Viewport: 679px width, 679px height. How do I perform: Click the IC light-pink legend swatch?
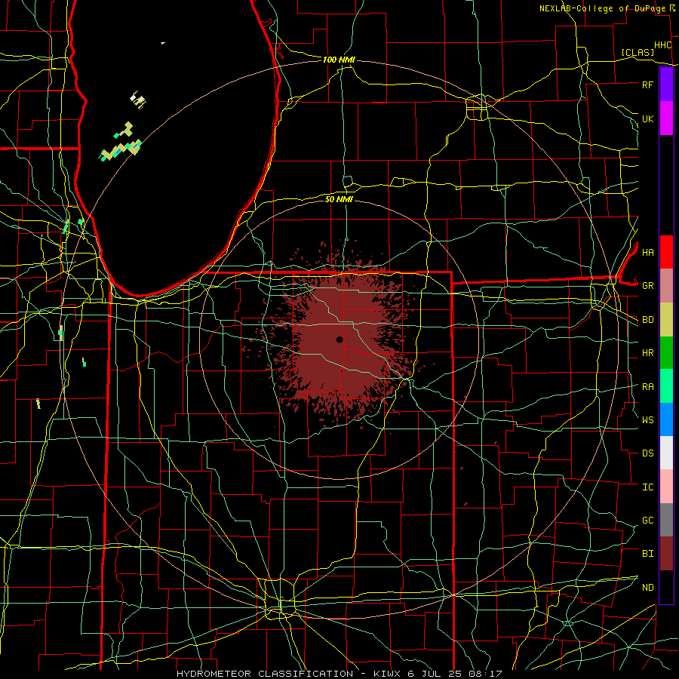click(666, 487)
